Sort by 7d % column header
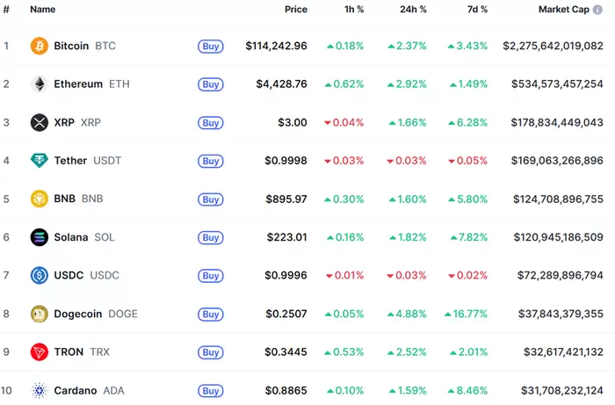 pyautogui.click(x=474, y=10)
